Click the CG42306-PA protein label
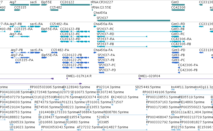Screen dimensions: 213x131 pyautogui.click(x=188, y=65)
